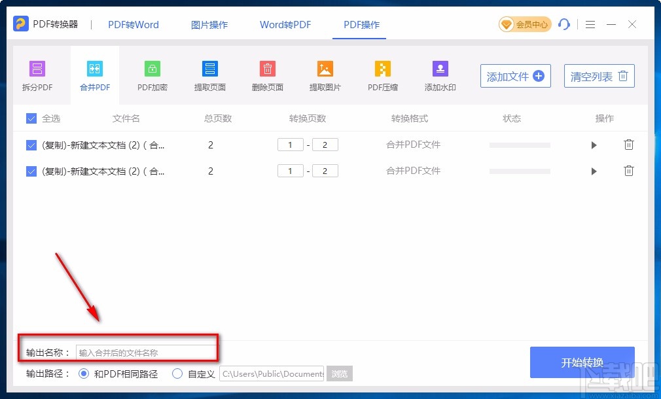661x399 pixels.
Task: Open the 删除页面 delete pages tool
Action: click(267, 74)
